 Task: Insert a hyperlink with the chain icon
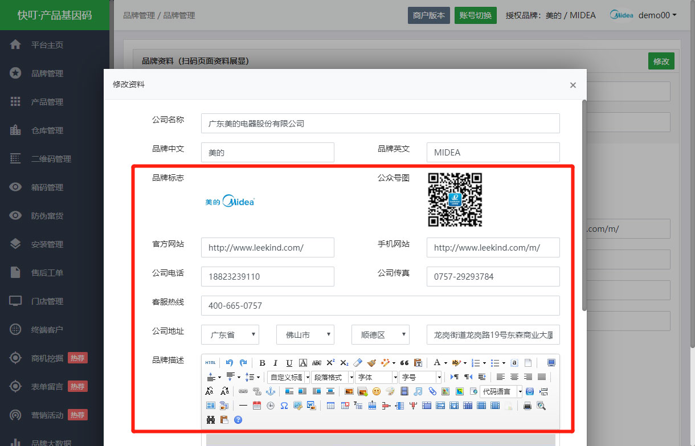coord(243,391)
